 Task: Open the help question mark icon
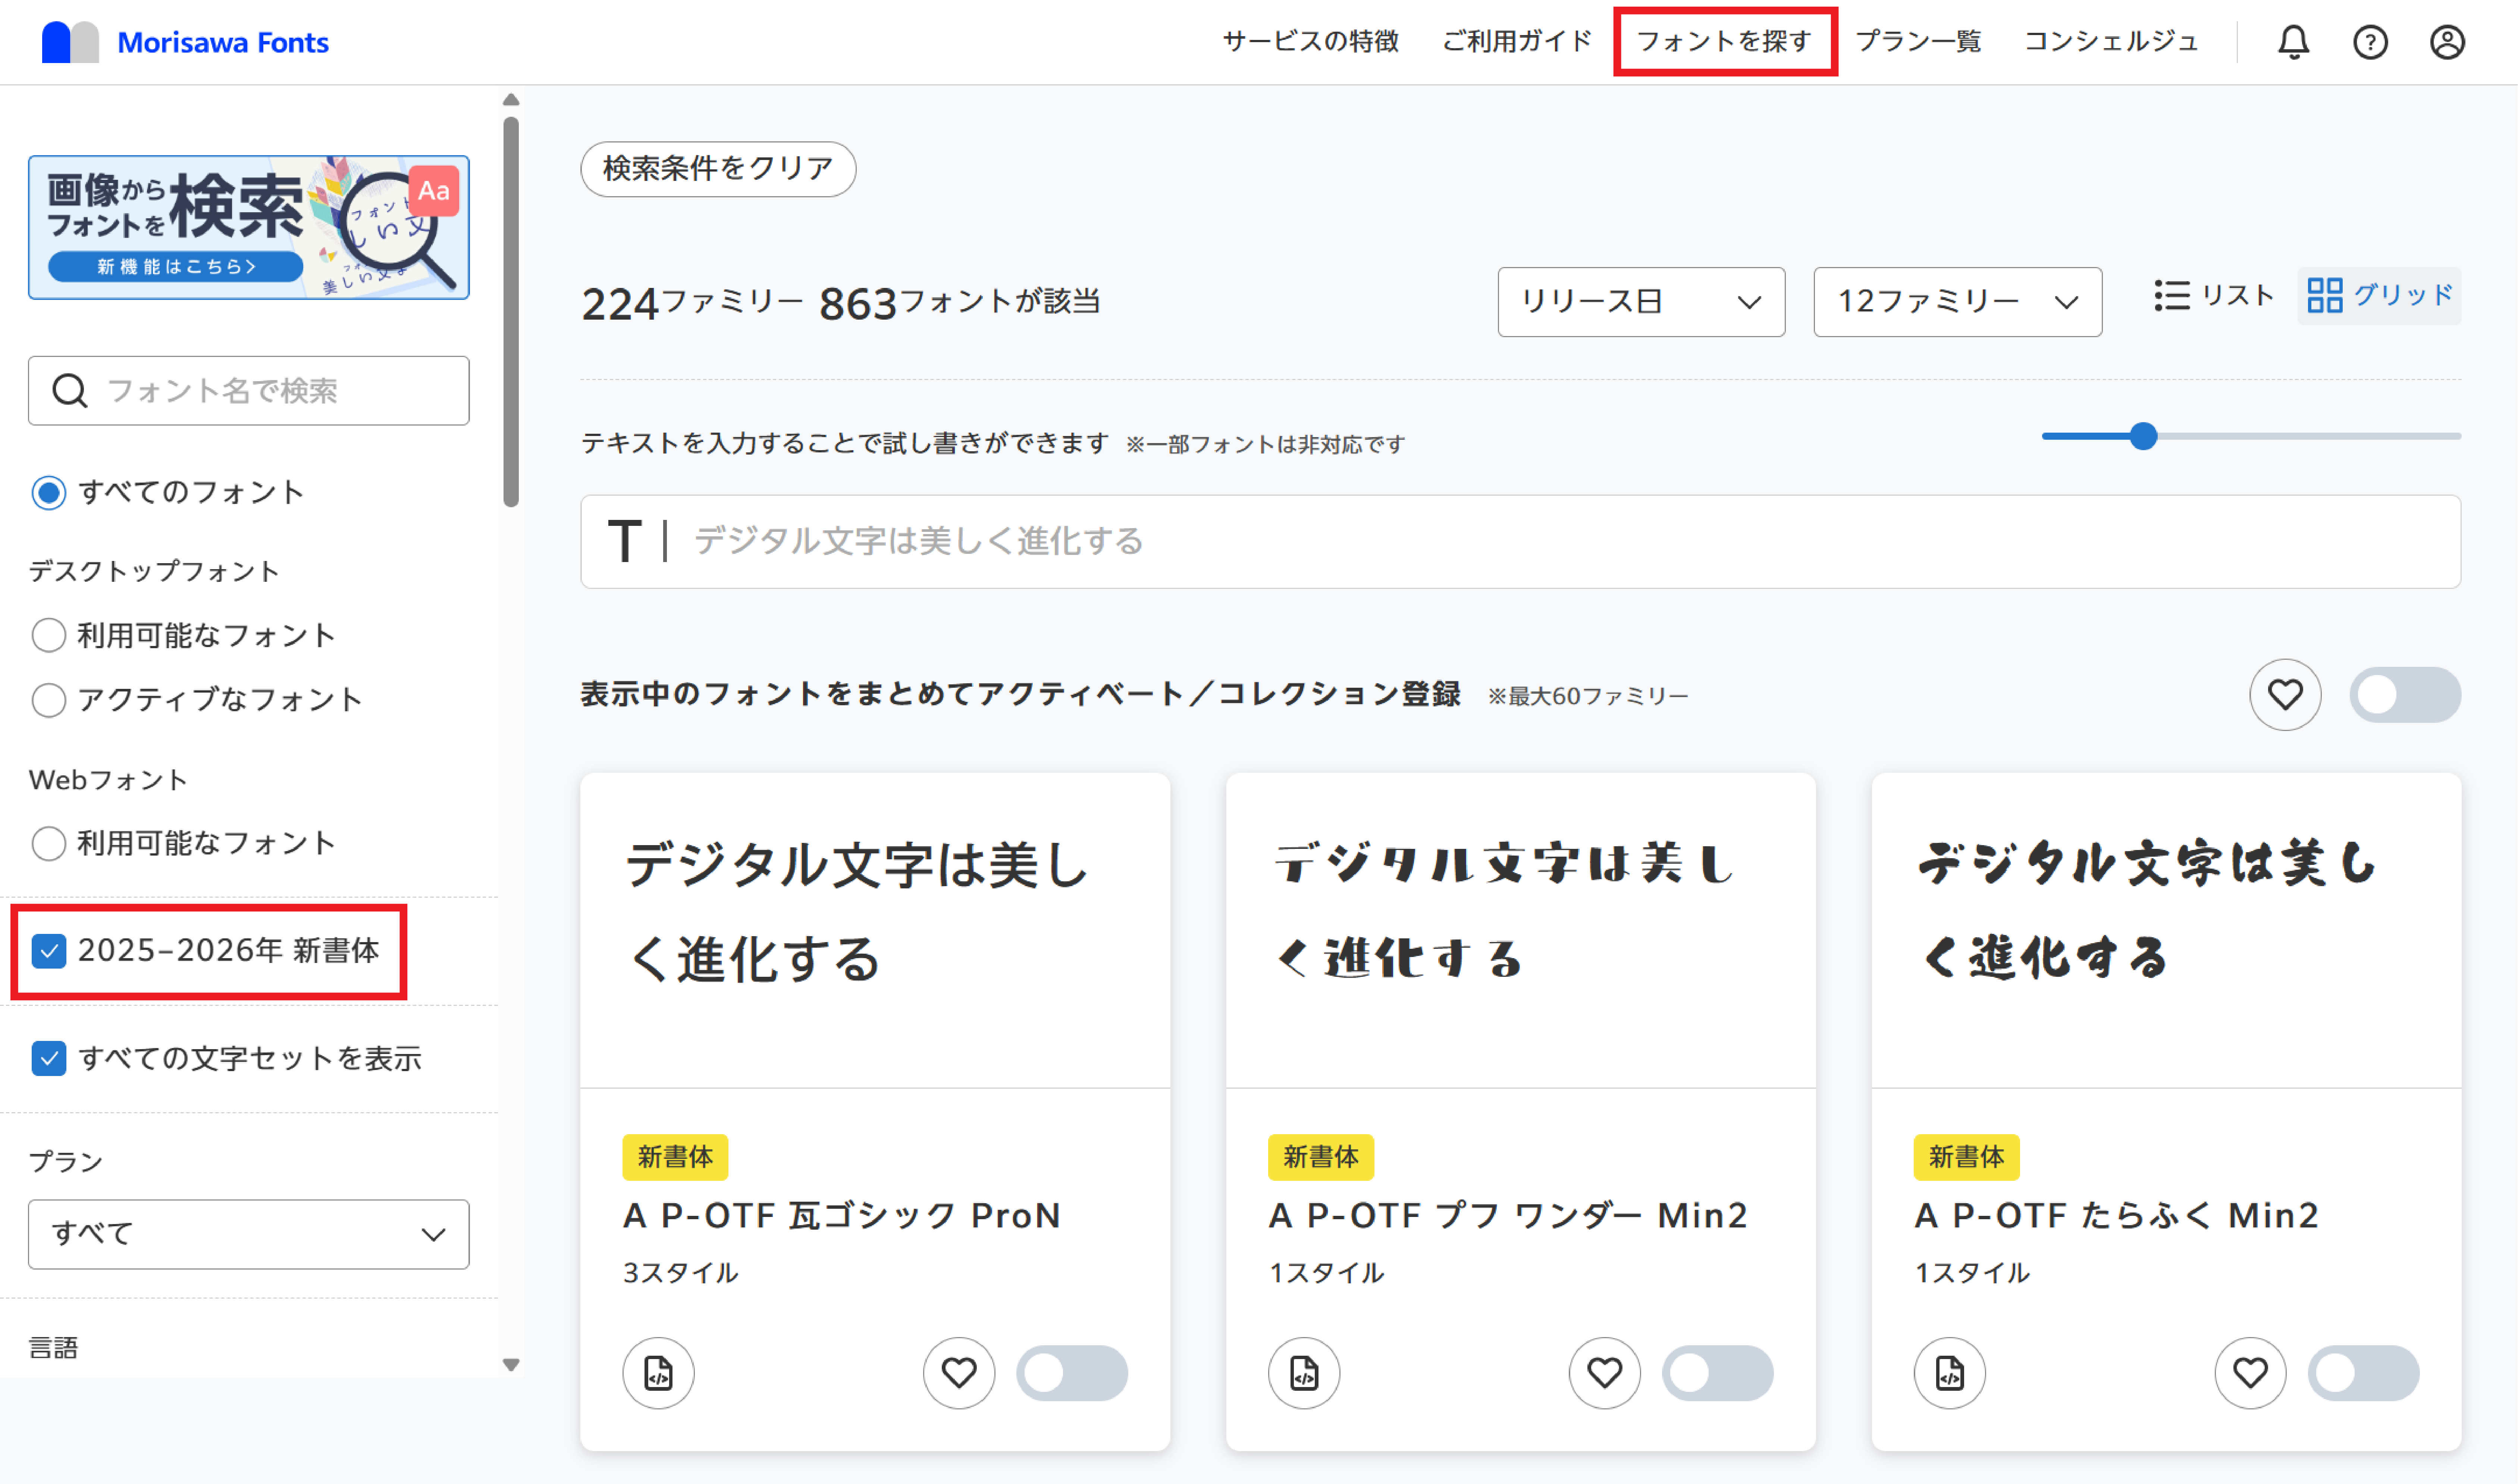tap(2370, 42)
